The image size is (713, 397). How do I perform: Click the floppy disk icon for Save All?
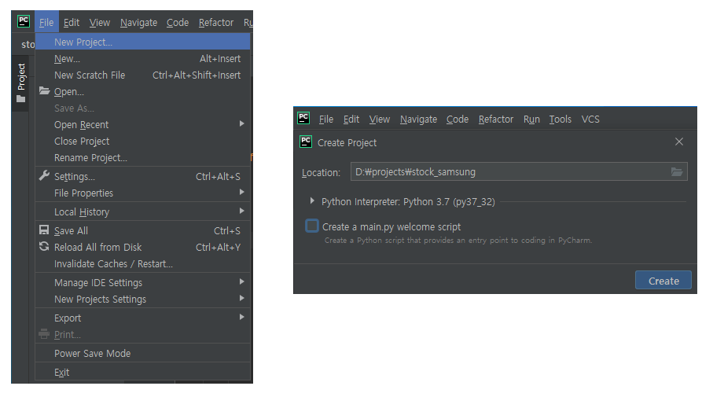tap(44, 230)
